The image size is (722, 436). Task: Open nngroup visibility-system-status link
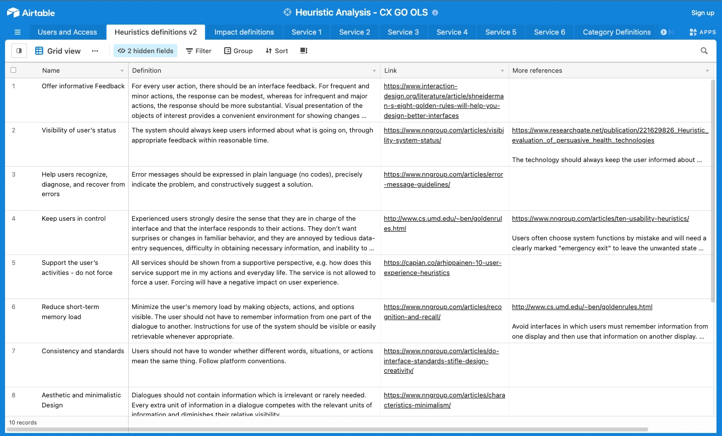444,135
